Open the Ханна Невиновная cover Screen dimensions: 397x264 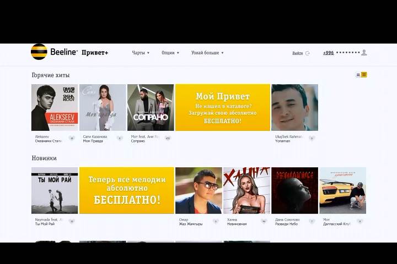(x=246, y=190)
